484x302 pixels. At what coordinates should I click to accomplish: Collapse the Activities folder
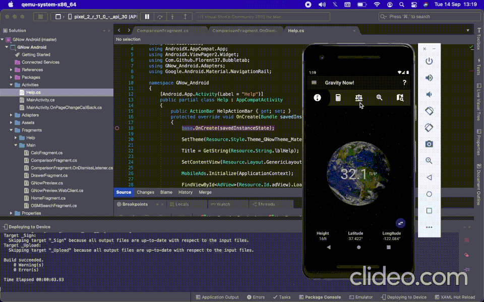point(11,85)
